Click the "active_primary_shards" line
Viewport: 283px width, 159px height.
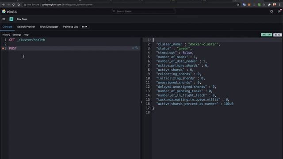[x=182, y=65]
